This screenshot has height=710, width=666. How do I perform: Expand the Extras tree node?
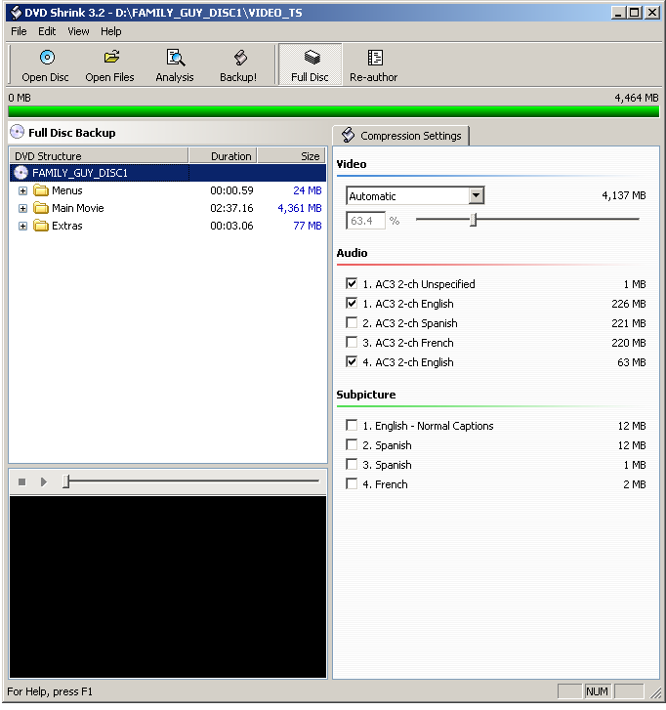[22, 226]
